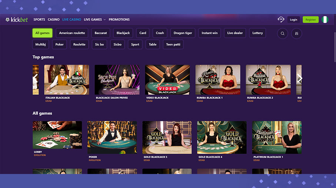This screenshot has height=188, width=336.
Task: Click the Nigeria flag language icon
Action: 325,20
